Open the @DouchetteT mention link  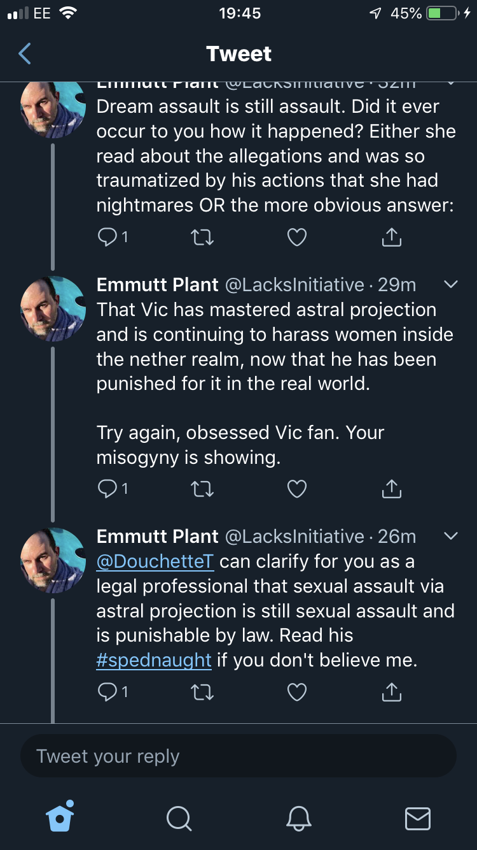(155, 561)
